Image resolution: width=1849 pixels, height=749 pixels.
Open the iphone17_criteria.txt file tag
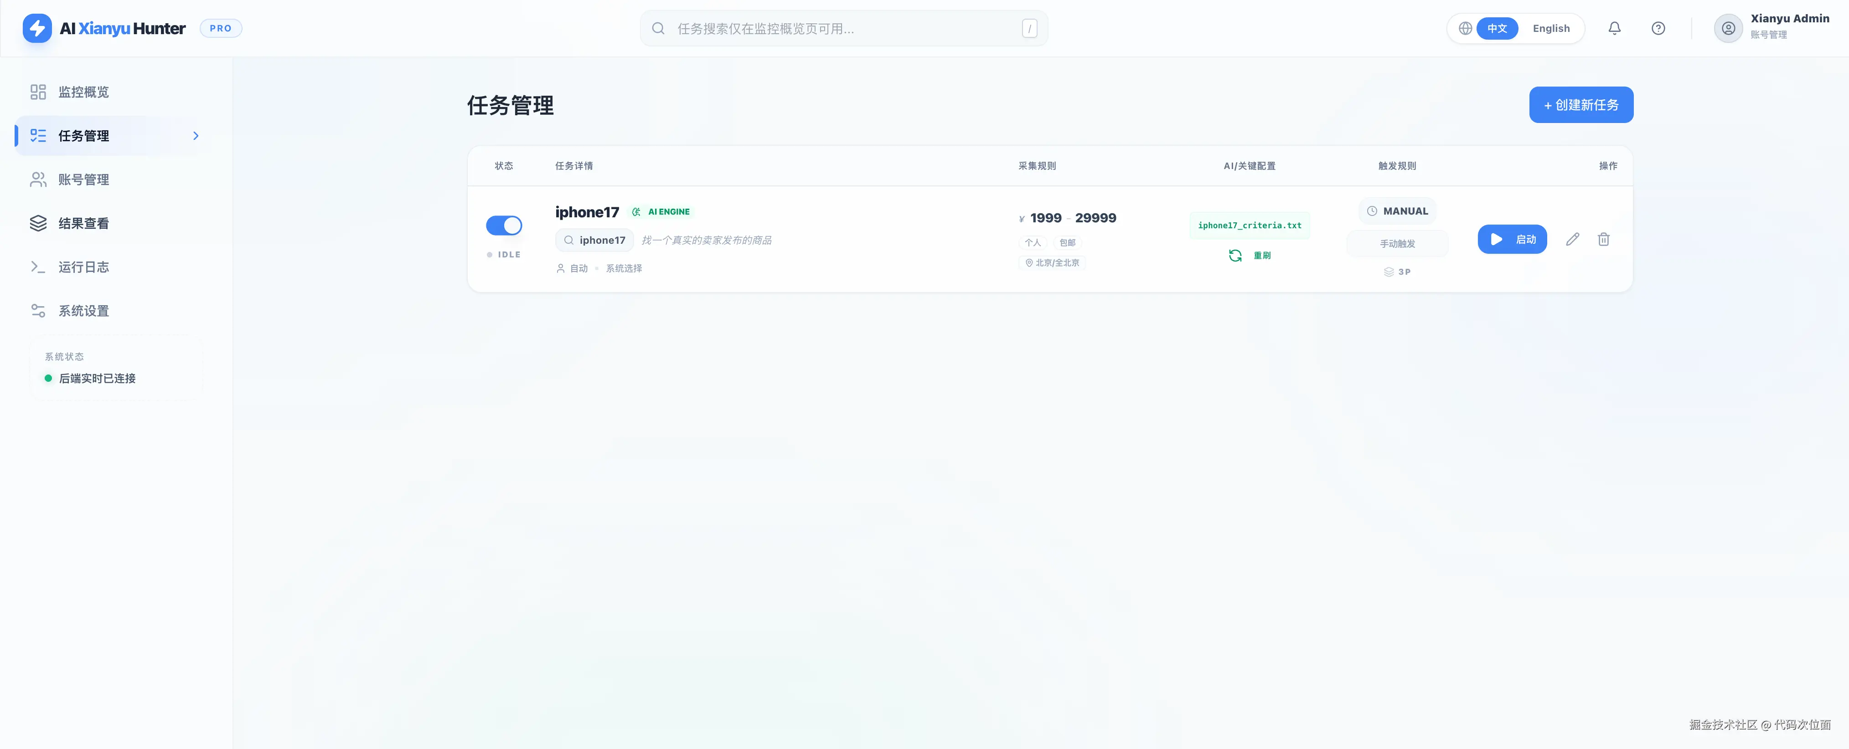[1249, 225]
